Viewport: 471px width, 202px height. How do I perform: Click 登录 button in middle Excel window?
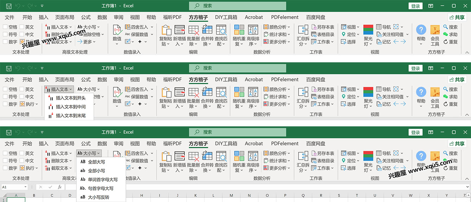click(x=415, y=68)
